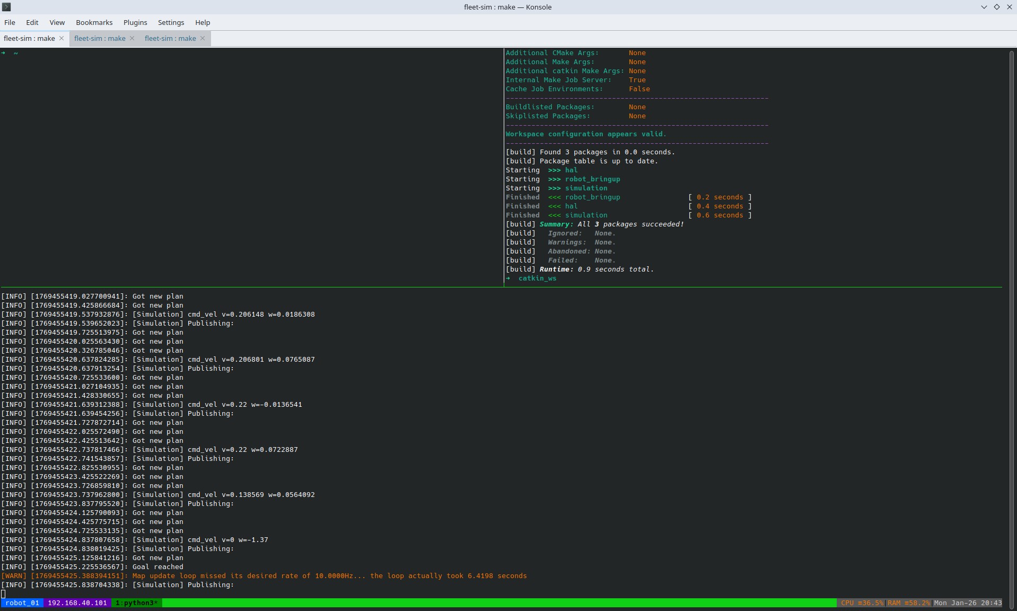Close the Konsole window
The width and height of the screenshot is (1017, 611).
(1009, 7)
